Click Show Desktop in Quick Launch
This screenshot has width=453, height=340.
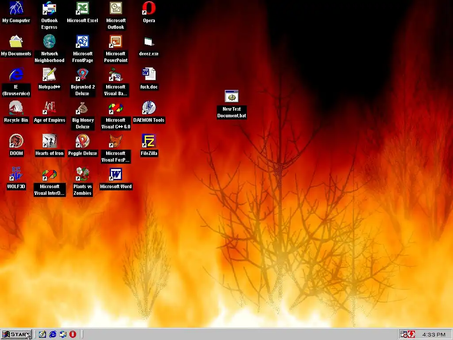tap(42, 335)
